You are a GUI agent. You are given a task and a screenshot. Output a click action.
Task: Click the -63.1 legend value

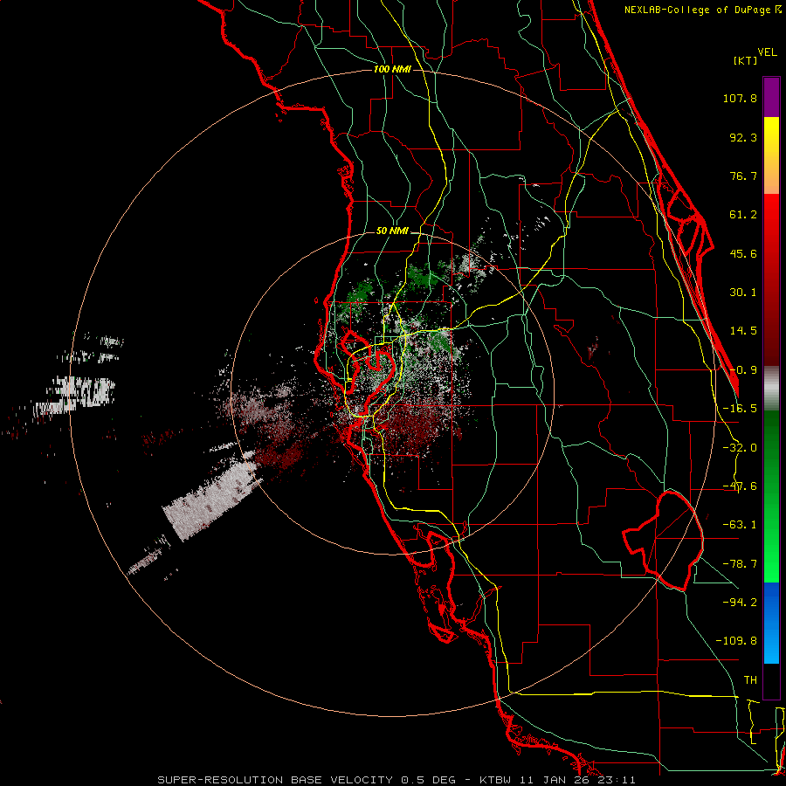(740, 525)
